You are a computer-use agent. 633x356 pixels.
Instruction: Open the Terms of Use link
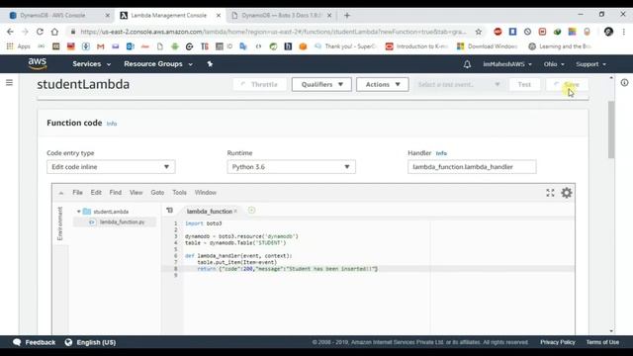click(x=602, y=342)
